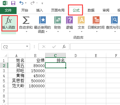This screenshot has height=105, width=120.
Task: Click the selected cell C2
Action: [55, 65]
